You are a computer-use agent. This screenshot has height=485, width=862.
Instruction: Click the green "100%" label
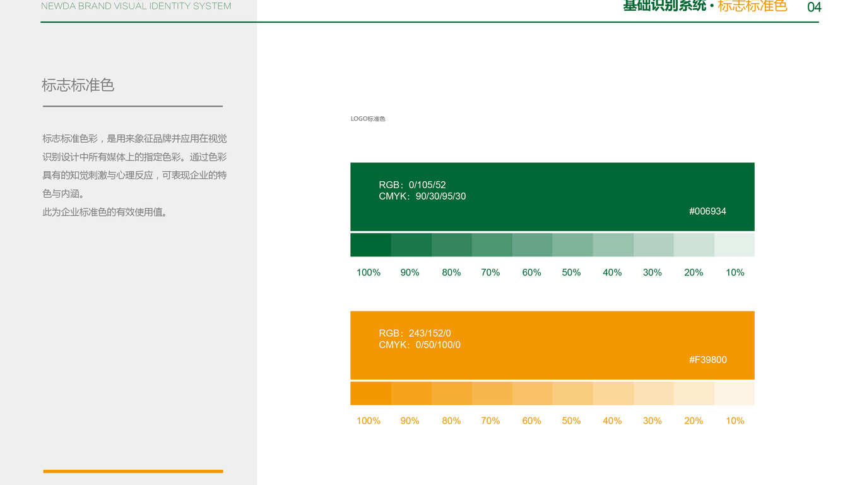(x=369, y=273)
